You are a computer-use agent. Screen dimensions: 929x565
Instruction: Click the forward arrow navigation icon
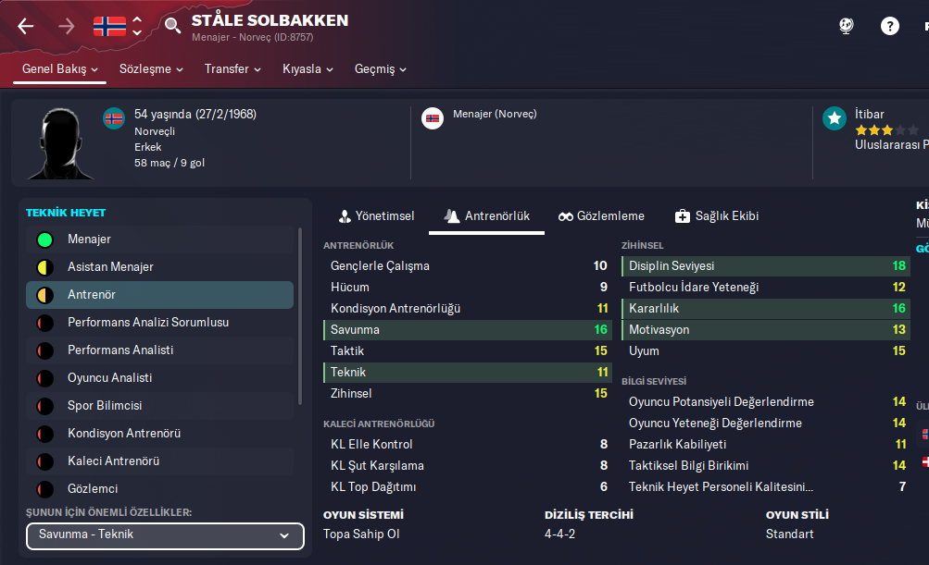pos(67,26)
